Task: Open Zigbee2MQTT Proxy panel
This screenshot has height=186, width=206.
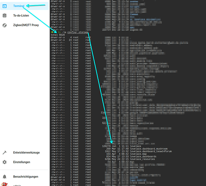Action: 26,25
